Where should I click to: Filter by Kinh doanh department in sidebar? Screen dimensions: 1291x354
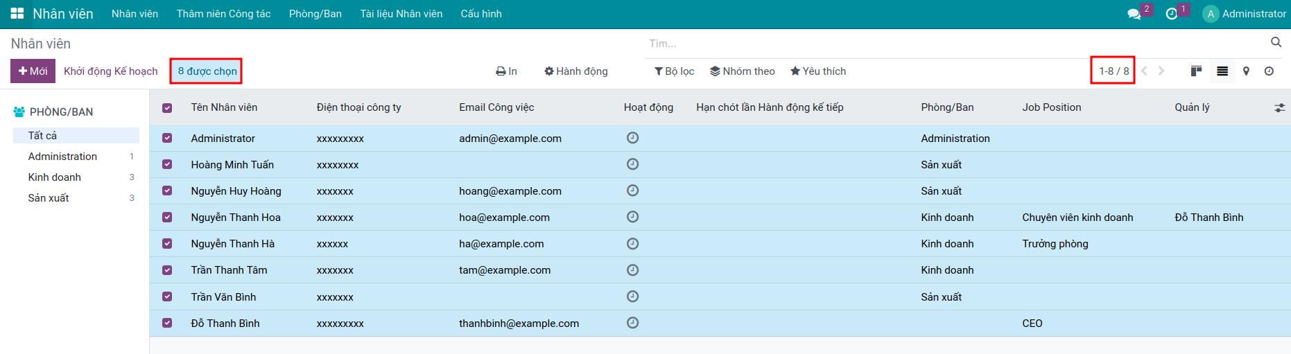55,177
